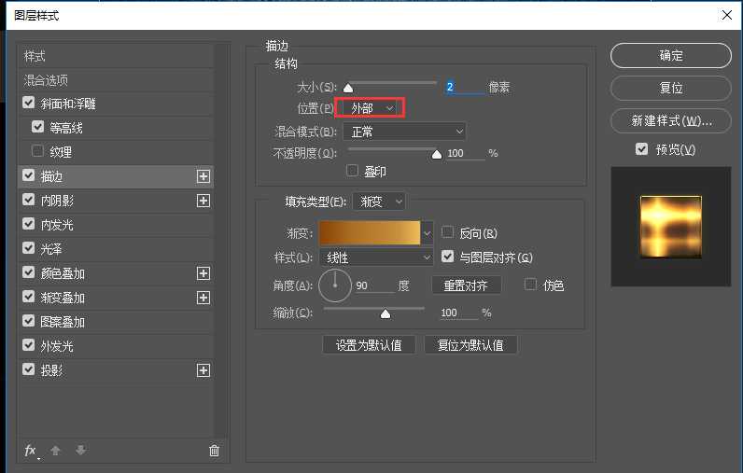
Task: Click the plus icon next to 投影
Action: coord(203,370)
